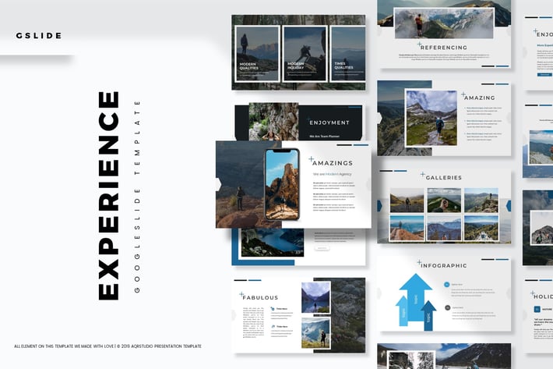Click the small button on the lake slide
Image resolution: width=553 pixels, height=369 pixels.
pos(322,248)
